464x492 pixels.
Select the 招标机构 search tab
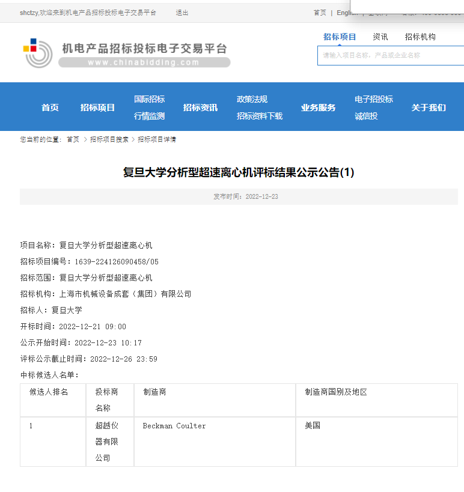[x=420, y=37]
